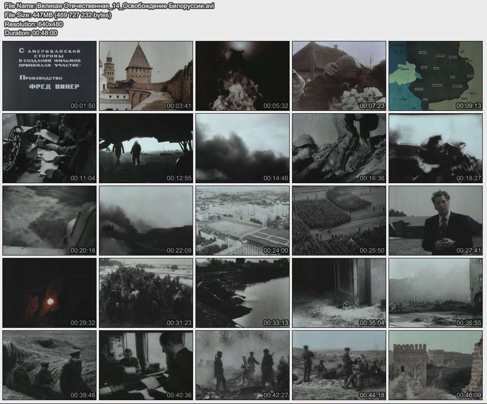The width and height of the screenshot is (487, 404).
Task: Click the colored map thumbnail at 00:09:13
Action: coord(436,76)
